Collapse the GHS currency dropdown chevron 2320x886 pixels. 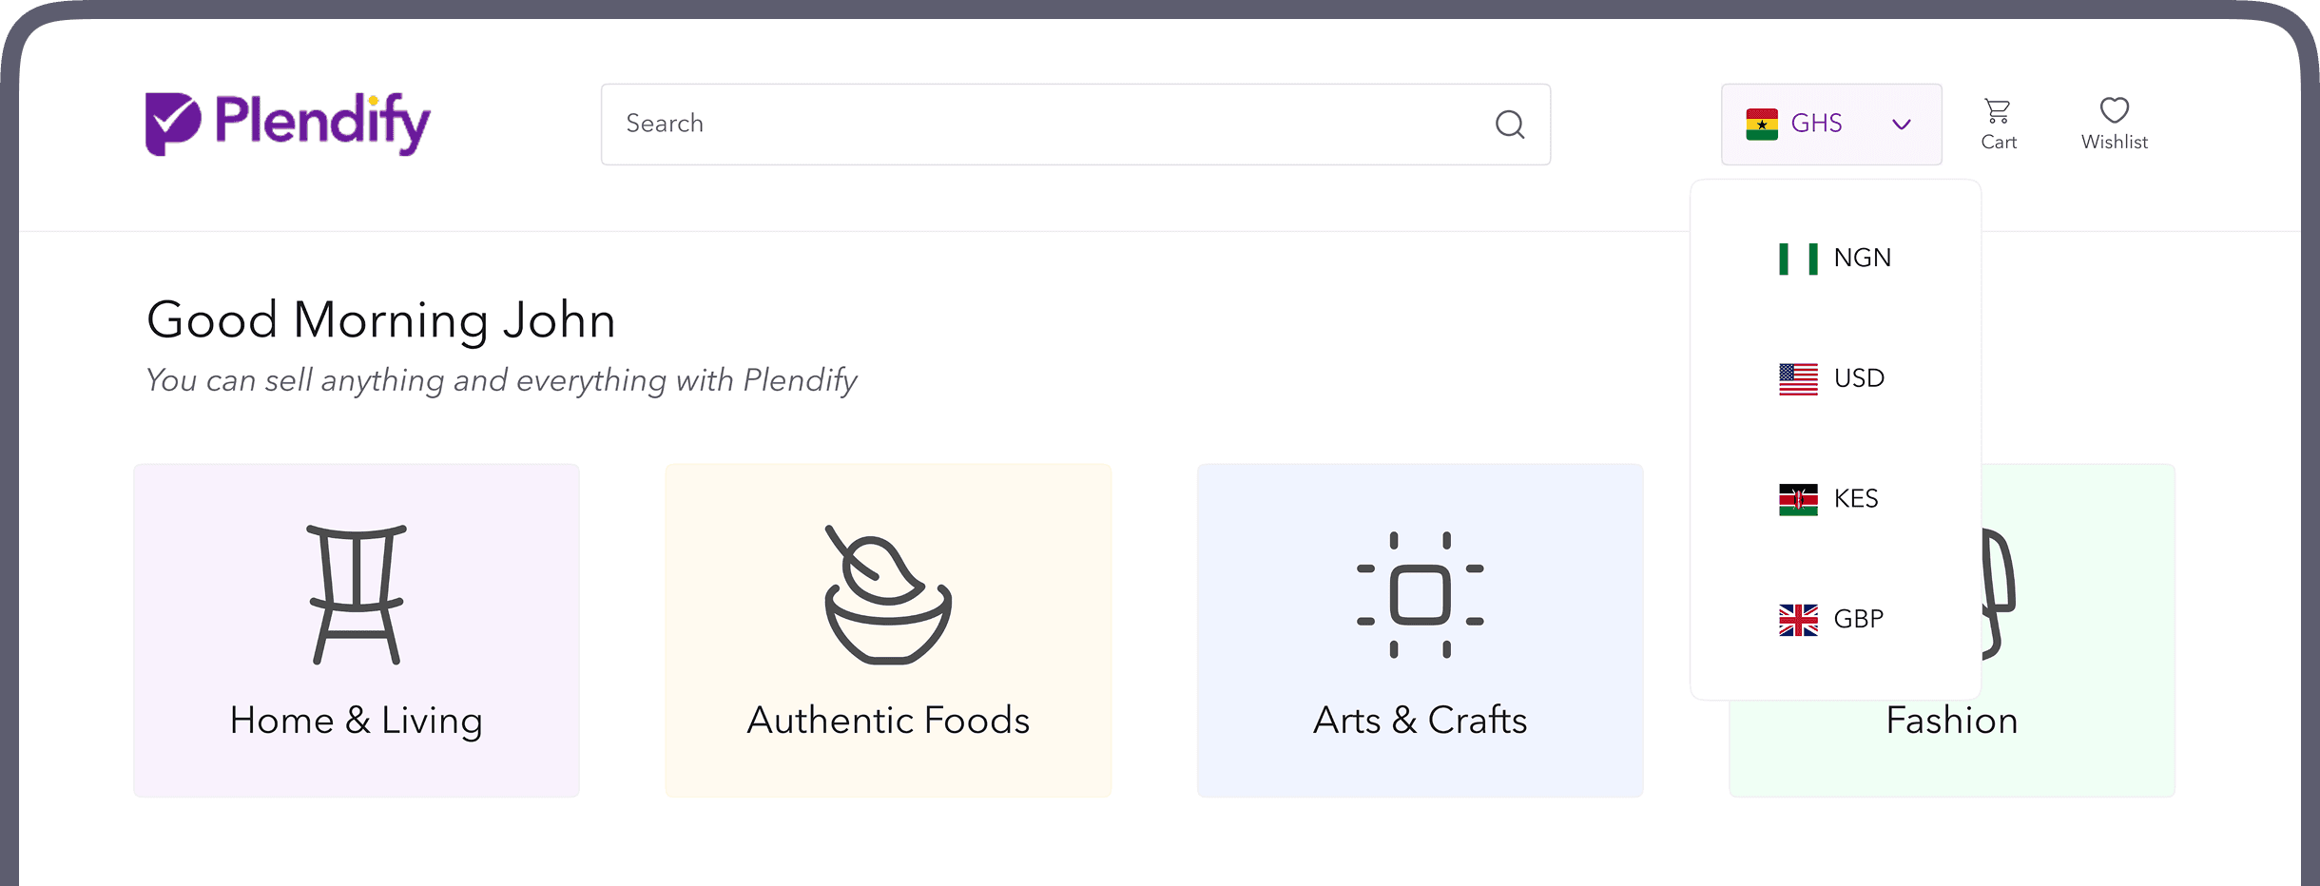pyautogui.click(x=1901, y=125)
